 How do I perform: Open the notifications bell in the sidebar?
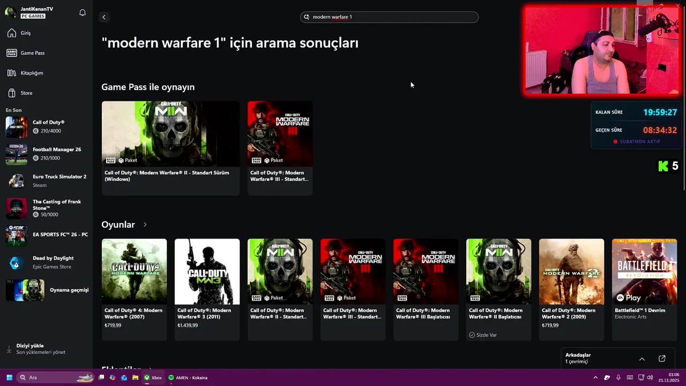tap(83, 12)
